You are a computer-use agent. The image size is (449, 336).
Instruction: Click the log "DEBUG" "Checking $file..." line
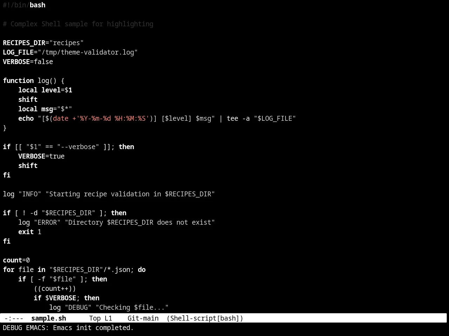(x=109, y=307)
